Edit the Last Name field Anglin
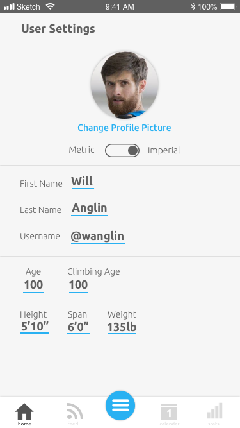The height and width of the screenshot is (428, 240). click(x=89, y=209)
